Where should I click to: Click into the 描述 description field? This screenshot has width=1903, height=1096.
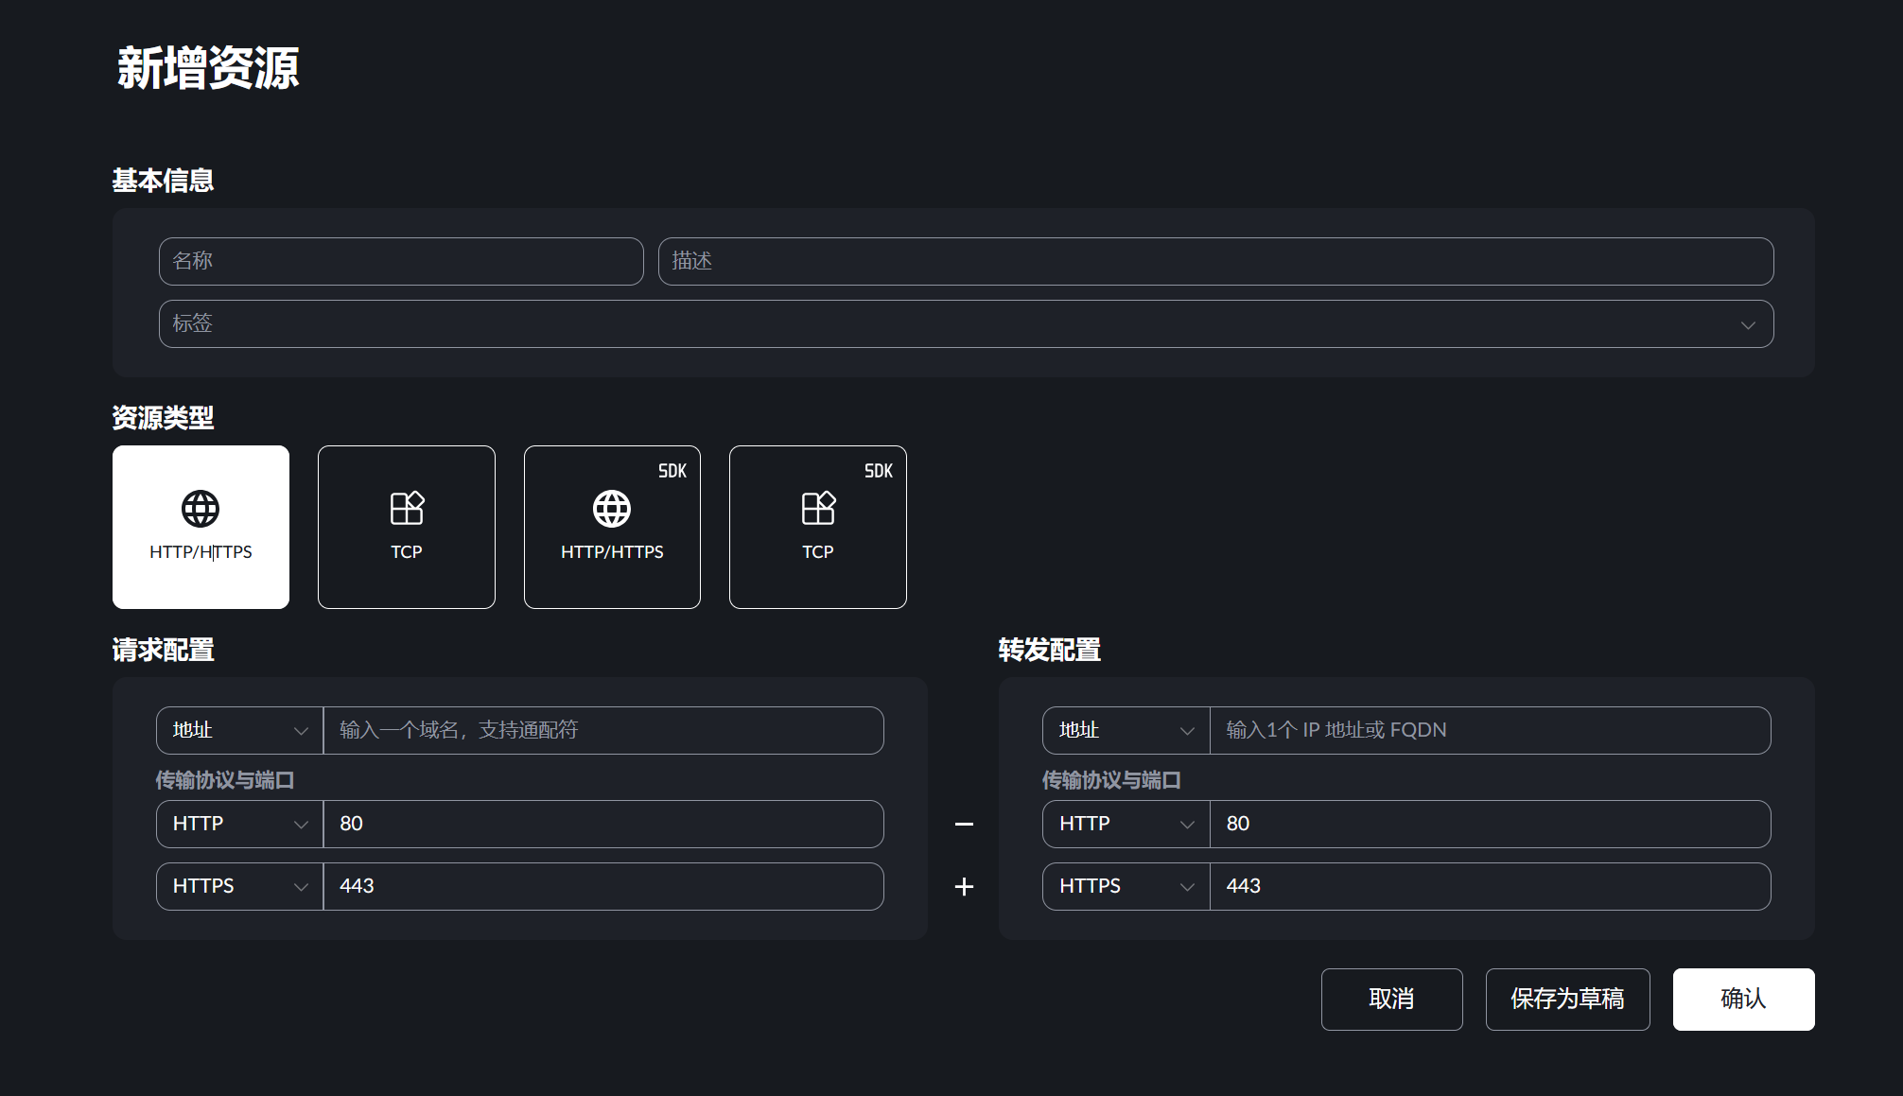(x=1215, y=261)
